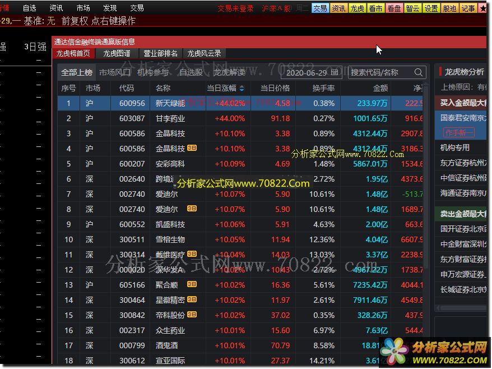
Task: Click the 名称 column header
Action: [x=163, y=88]
